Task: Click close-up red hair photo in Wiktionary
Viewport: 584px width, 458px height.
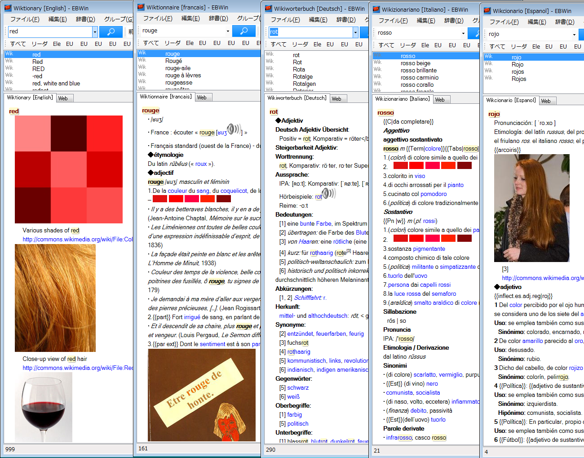Action: click(55, 298)
